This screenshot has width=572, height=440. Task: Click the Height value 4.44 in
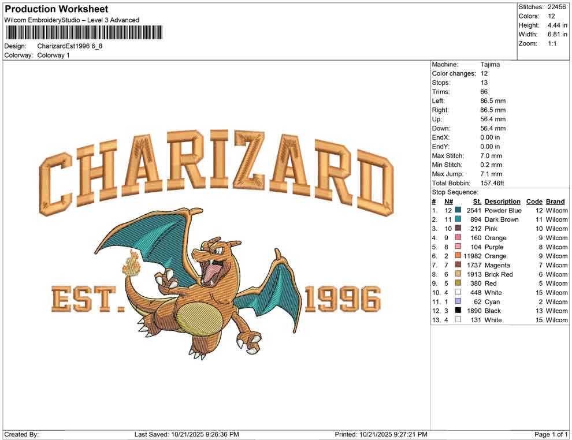[557, 25]
